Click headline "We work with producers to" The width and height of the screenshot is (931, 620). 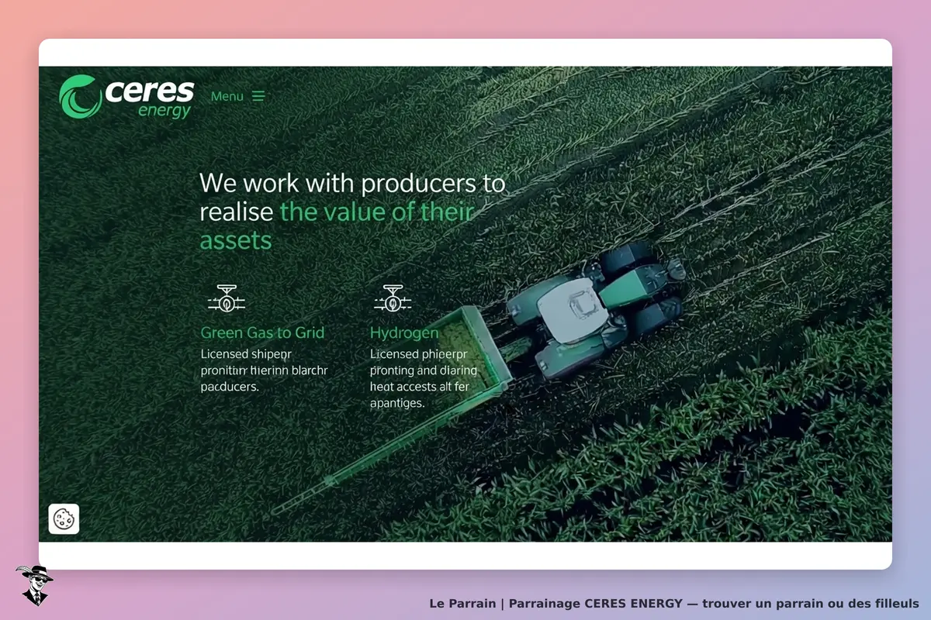pyautogui.click(x=352, y=184)
